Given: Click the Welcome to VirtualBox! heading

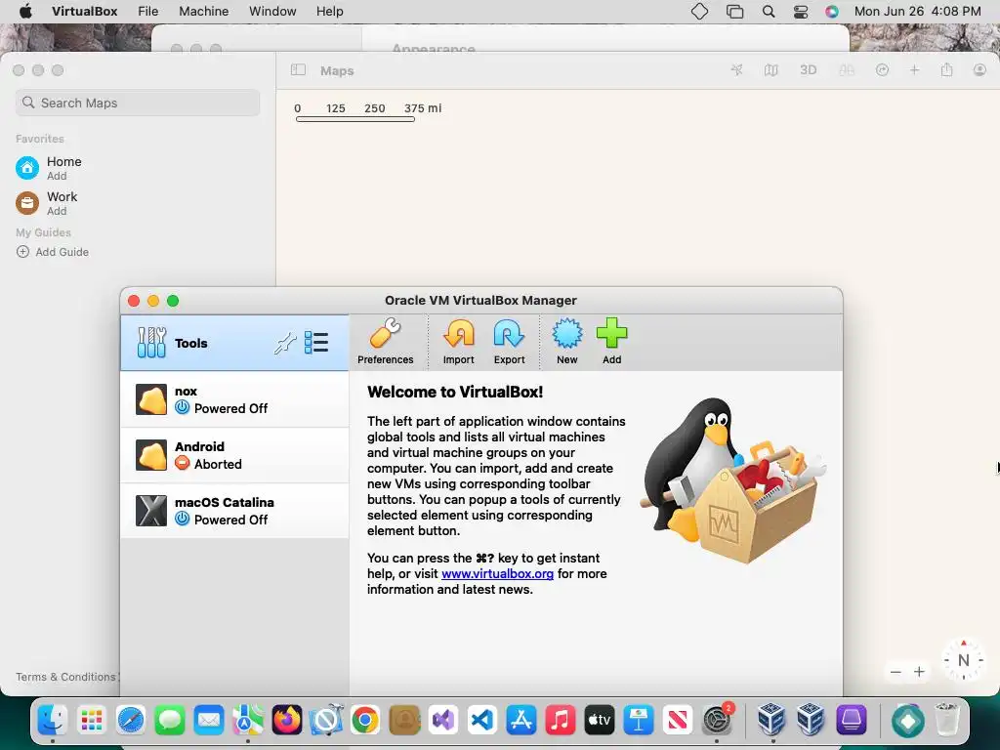Looking at the screenshot, I should click(x=455, y=393).
